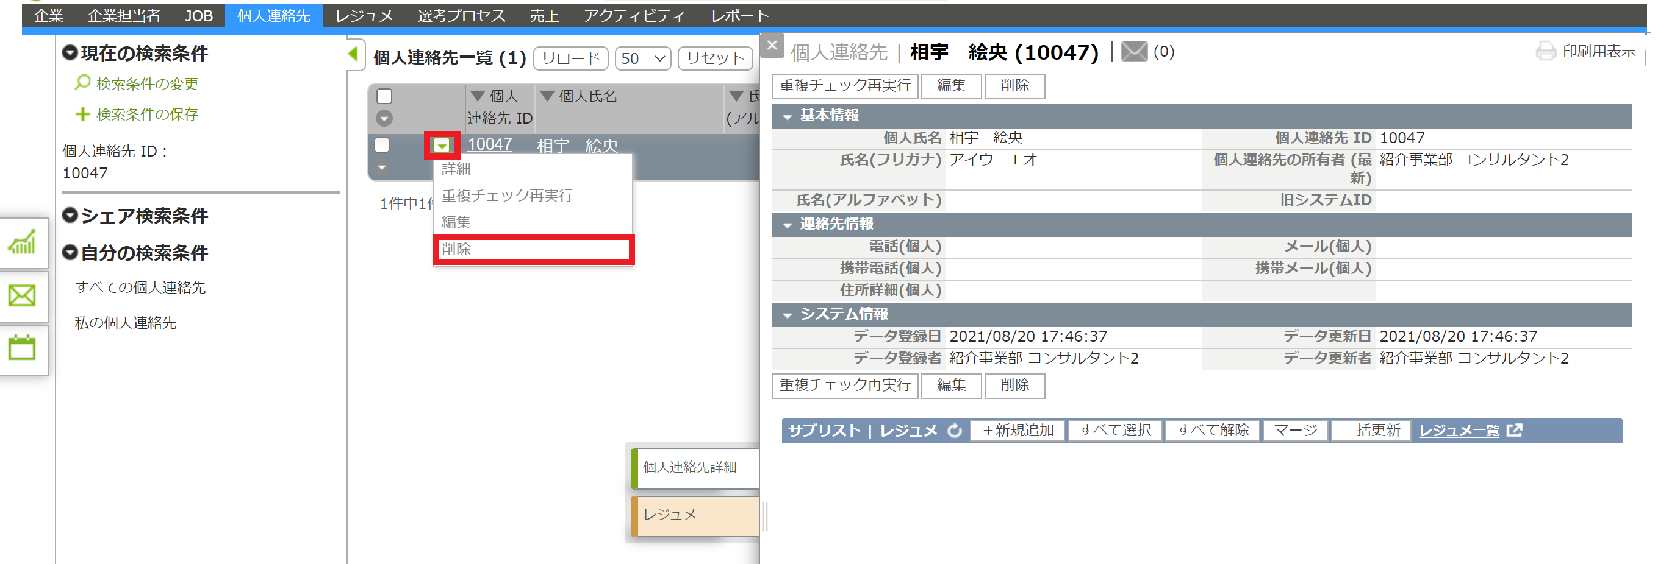The image size is (1669, 564).
Task: Tick the select-all checkbox in the list header
Action: 384,96
